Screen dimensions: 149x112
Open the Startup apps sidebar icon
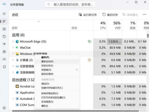[4, 44]
